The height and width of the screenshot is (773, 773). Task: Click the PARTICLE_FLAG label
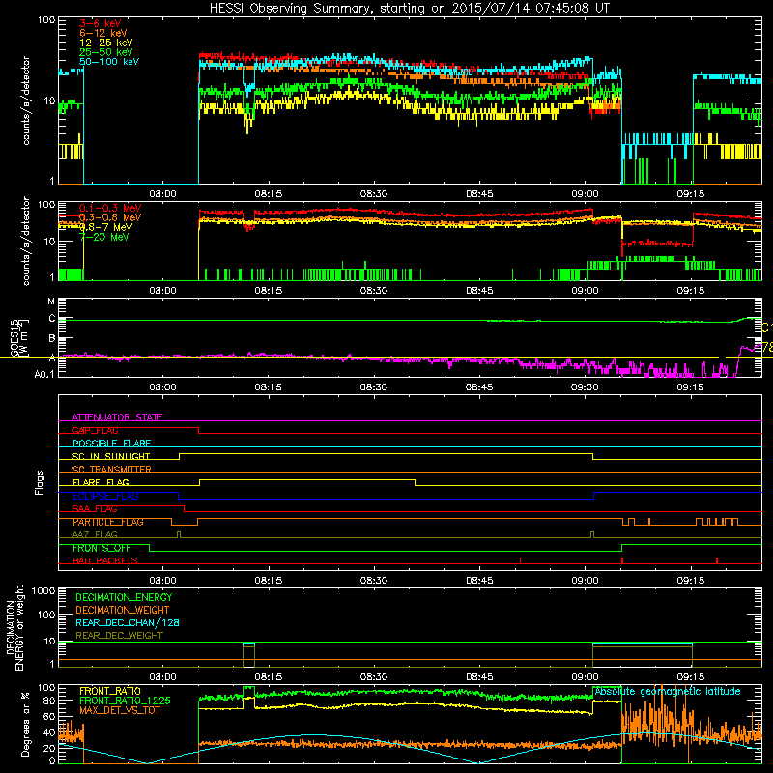click(x=108, y=522)
